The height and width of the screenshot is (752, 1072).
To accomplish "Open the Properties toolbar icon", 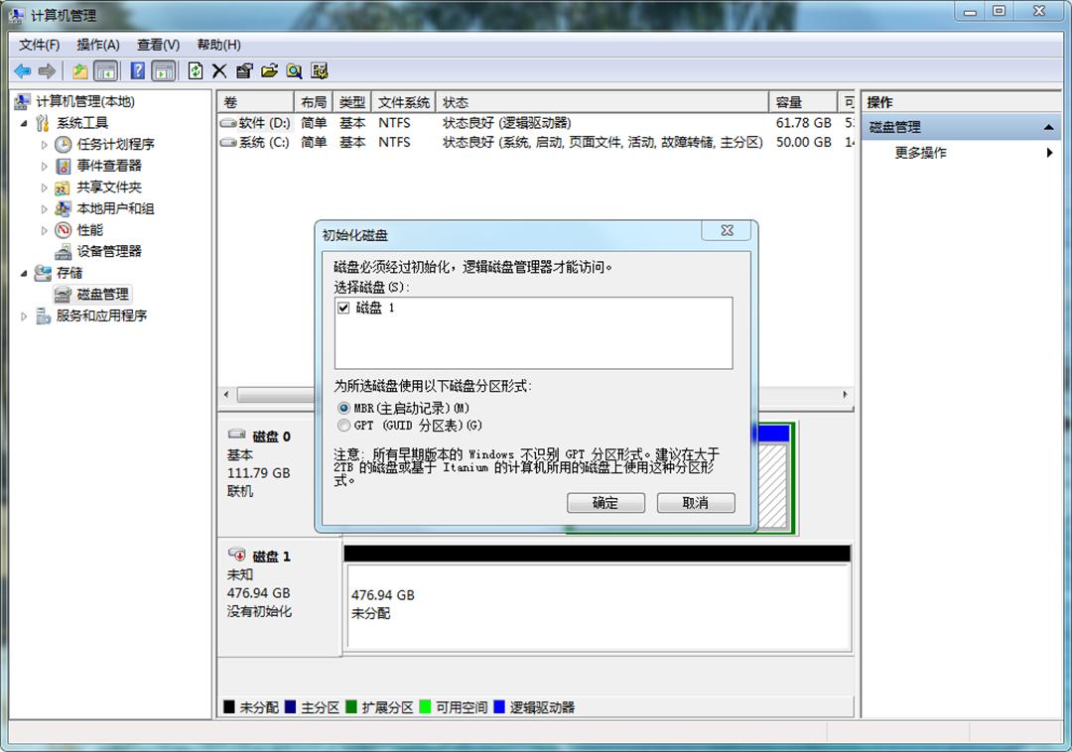I will coord(245,70).
